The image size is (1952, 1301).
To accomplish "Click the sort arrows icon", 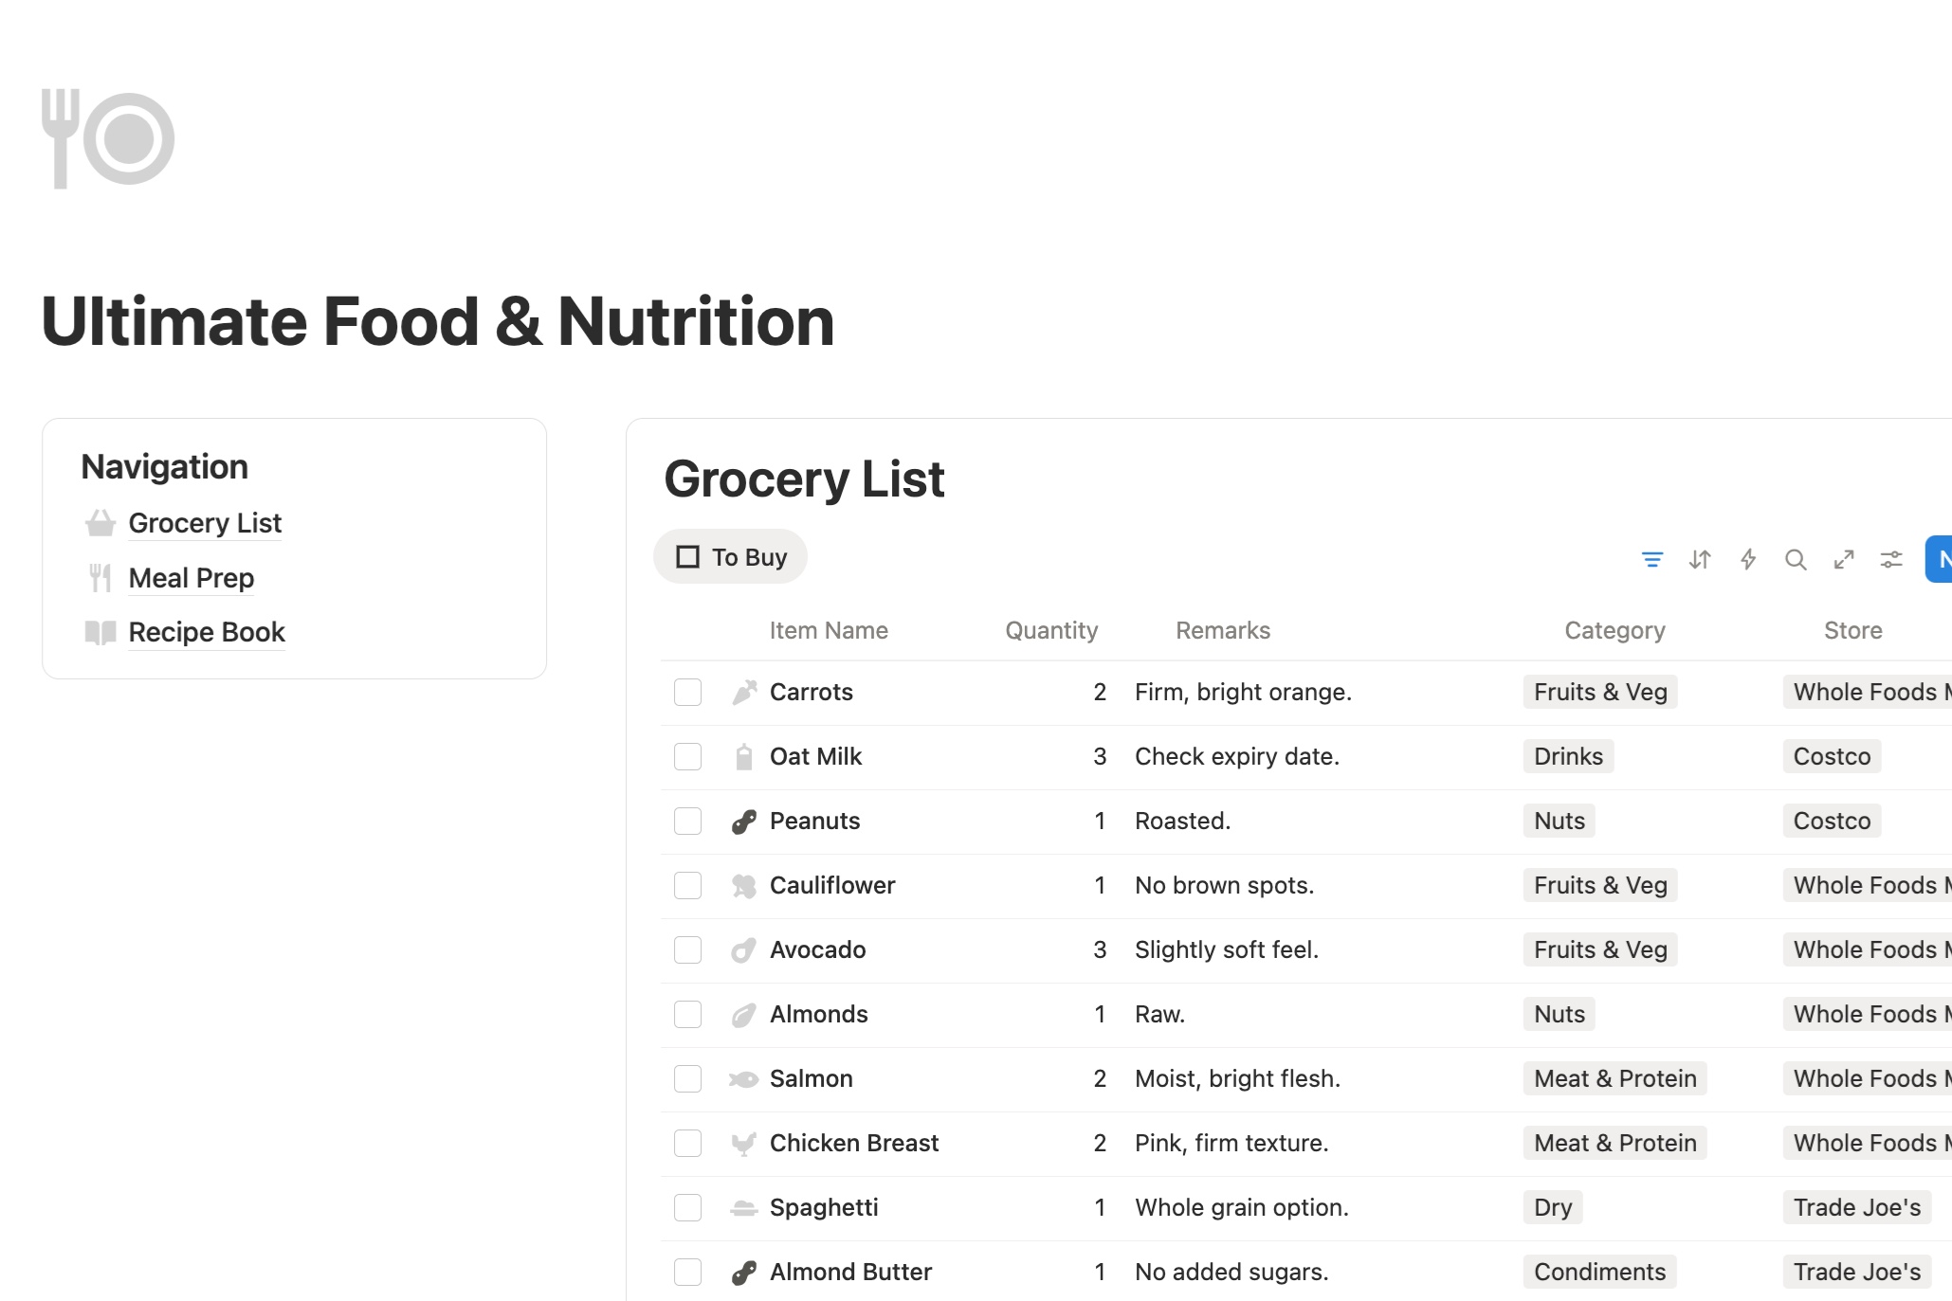I will [1700, 559].
